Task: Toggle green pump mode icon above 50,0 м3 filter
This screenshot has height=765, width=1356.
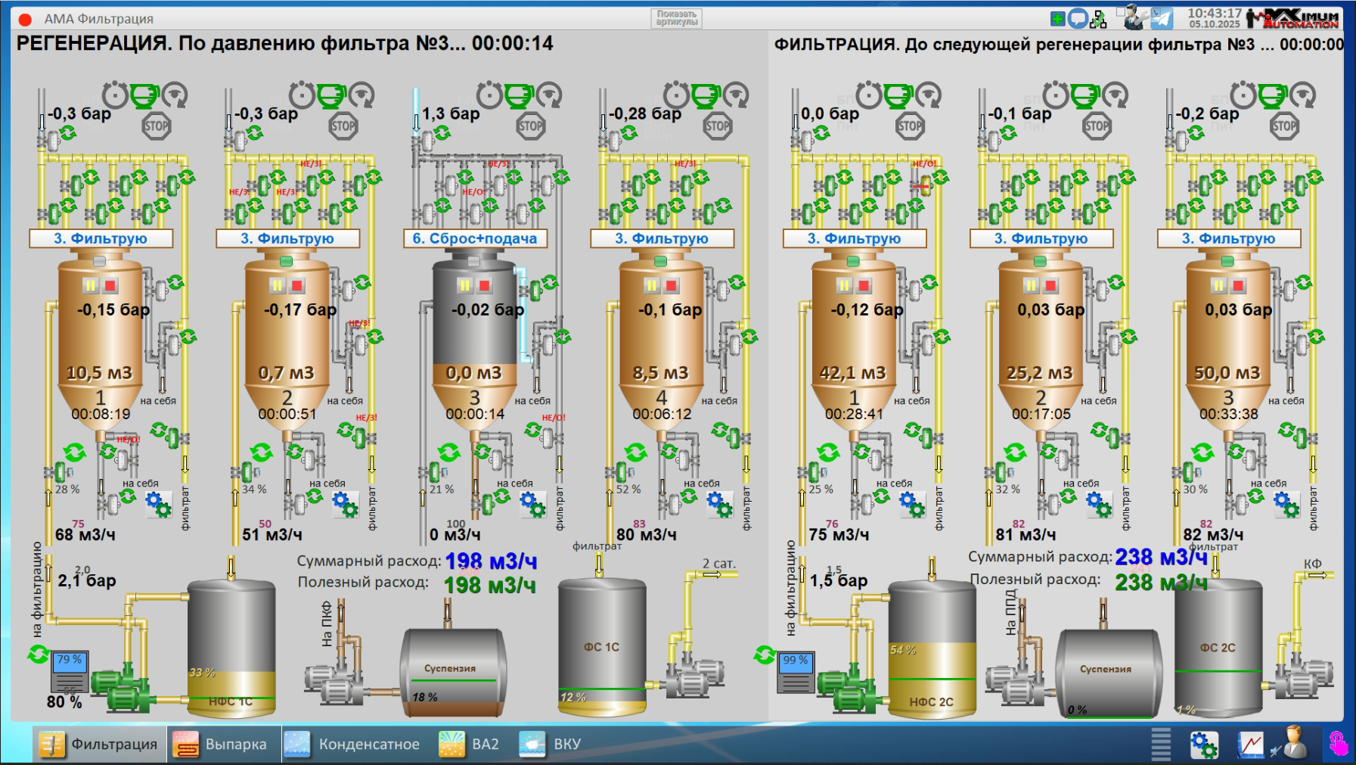Action: pyautogui.click(x=1273, y=95)
